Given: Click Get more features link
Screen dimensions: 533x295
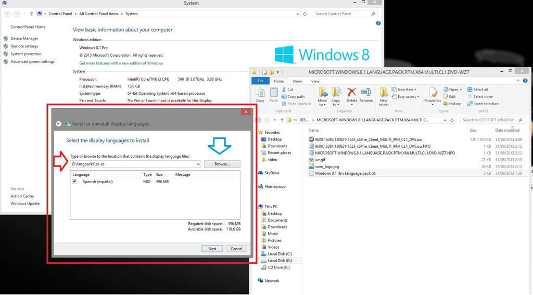Looking at the screenshot, I should [x=121, y=63].
